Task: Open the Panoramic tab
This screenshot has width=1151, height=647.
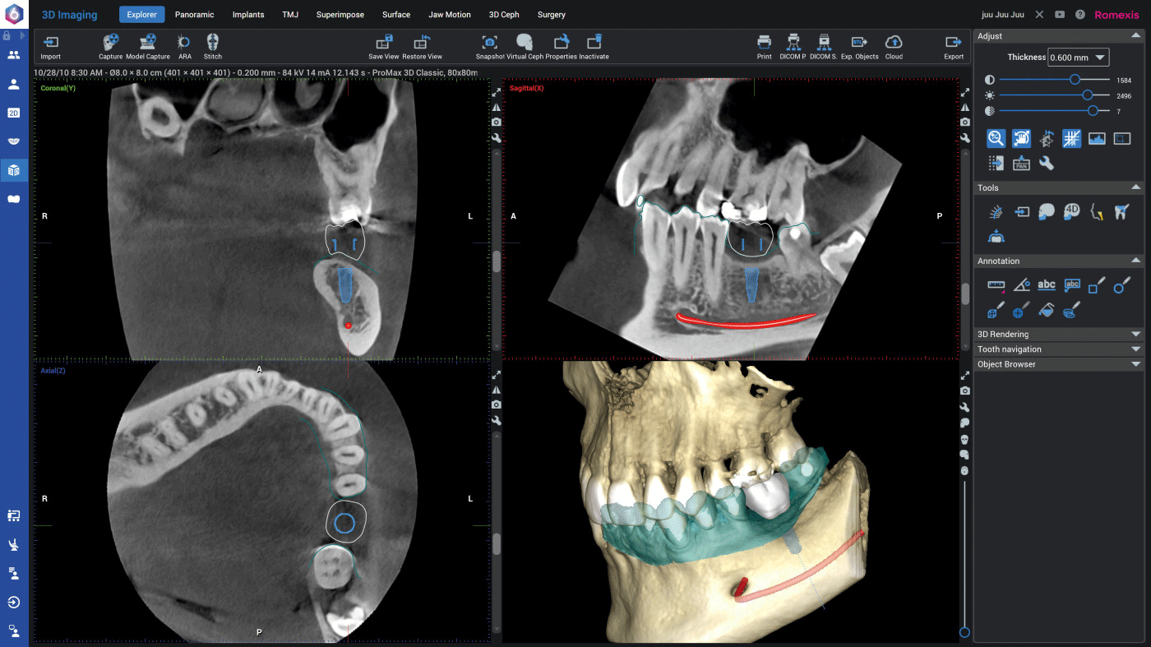Action: [194, 15]
